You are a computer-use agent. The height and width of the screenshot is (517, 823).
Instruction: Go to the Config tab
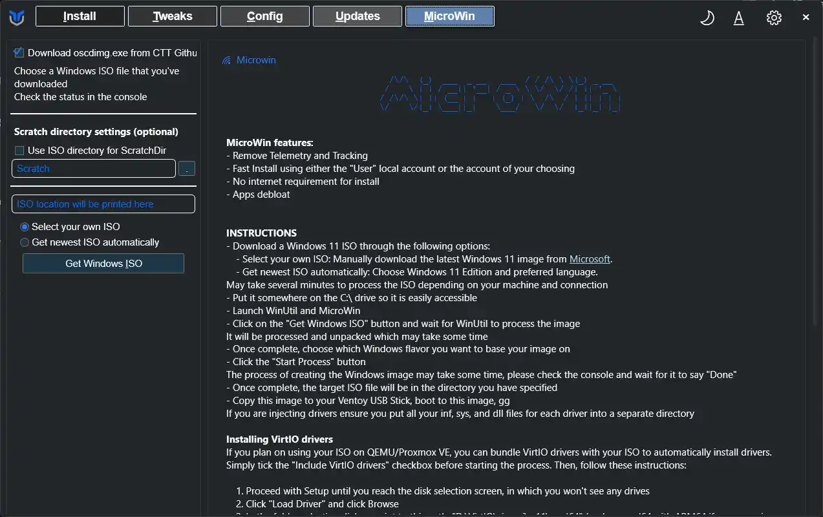265,16
